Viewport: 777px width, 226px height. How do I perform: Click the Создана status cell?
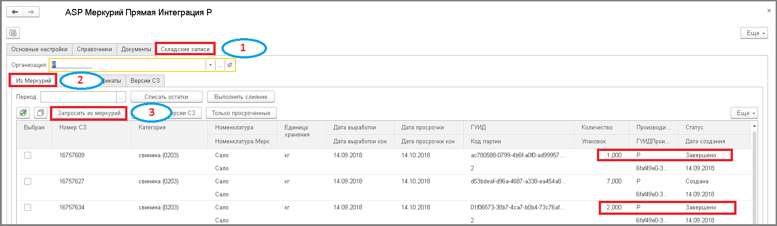[697, 181]
